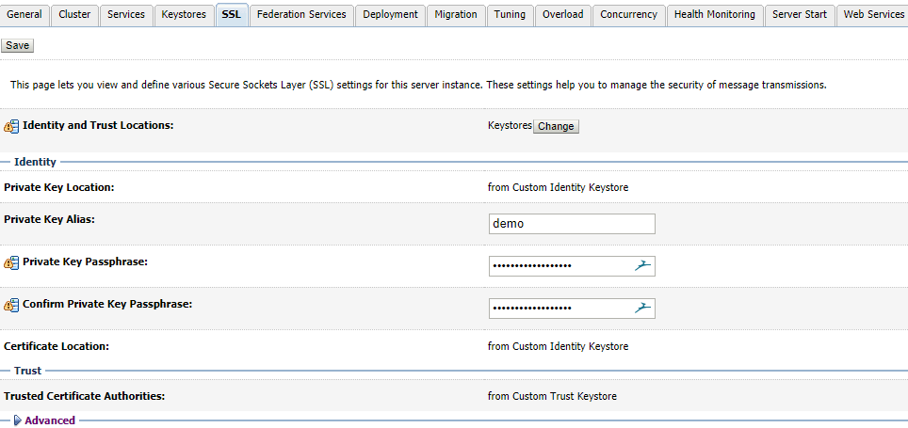Open the Federation Services tab

301,15
